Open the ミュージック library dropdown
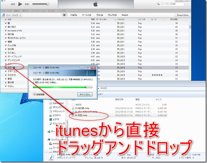 12,15
